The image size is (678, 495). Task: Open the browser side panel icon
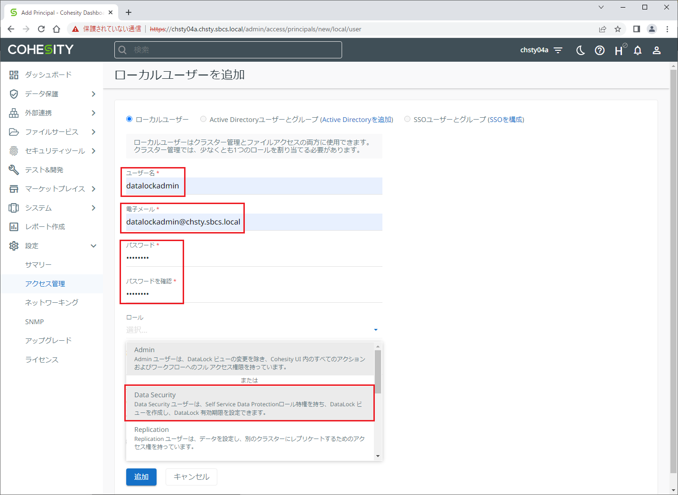[637, 29]
